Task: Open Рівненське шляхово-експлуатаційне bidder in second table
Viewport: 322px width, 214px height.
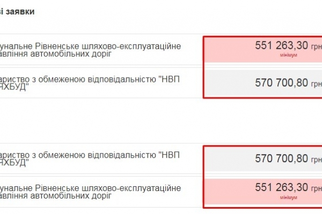Action: click(91, 188)
